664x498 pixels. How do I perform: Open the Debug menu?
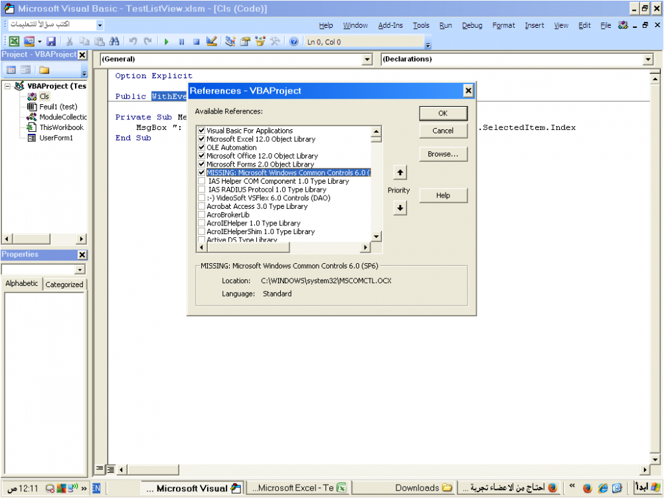[x=472, y=25]
